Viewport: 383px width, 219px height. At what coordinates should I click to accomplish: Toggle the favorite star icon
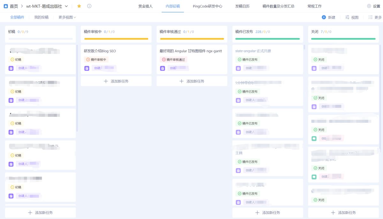click(79, 6)
